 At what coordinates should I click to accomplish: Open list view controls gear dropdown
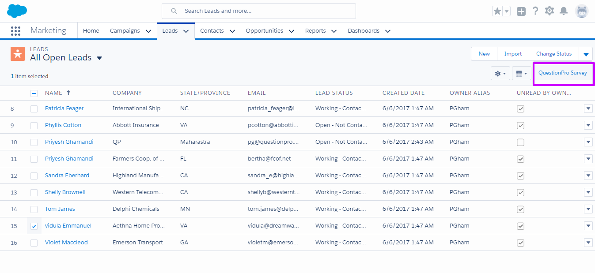click(500, 74)
